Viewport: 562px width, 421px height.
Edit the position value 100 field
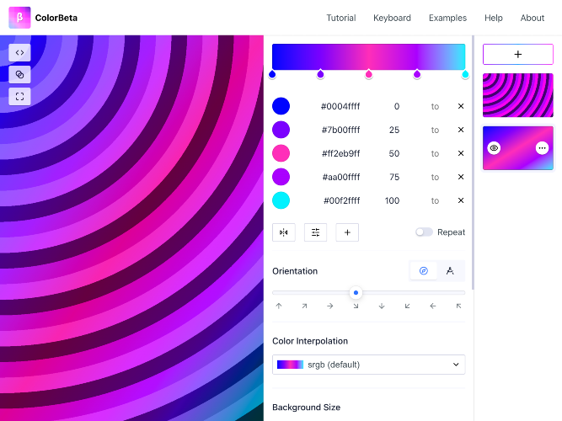coord(392,201)
